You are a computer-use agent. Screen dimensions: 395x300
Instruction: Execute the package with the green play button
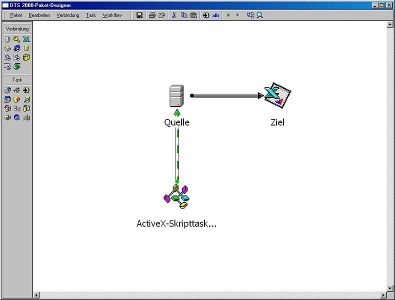[x=228, y=15]
